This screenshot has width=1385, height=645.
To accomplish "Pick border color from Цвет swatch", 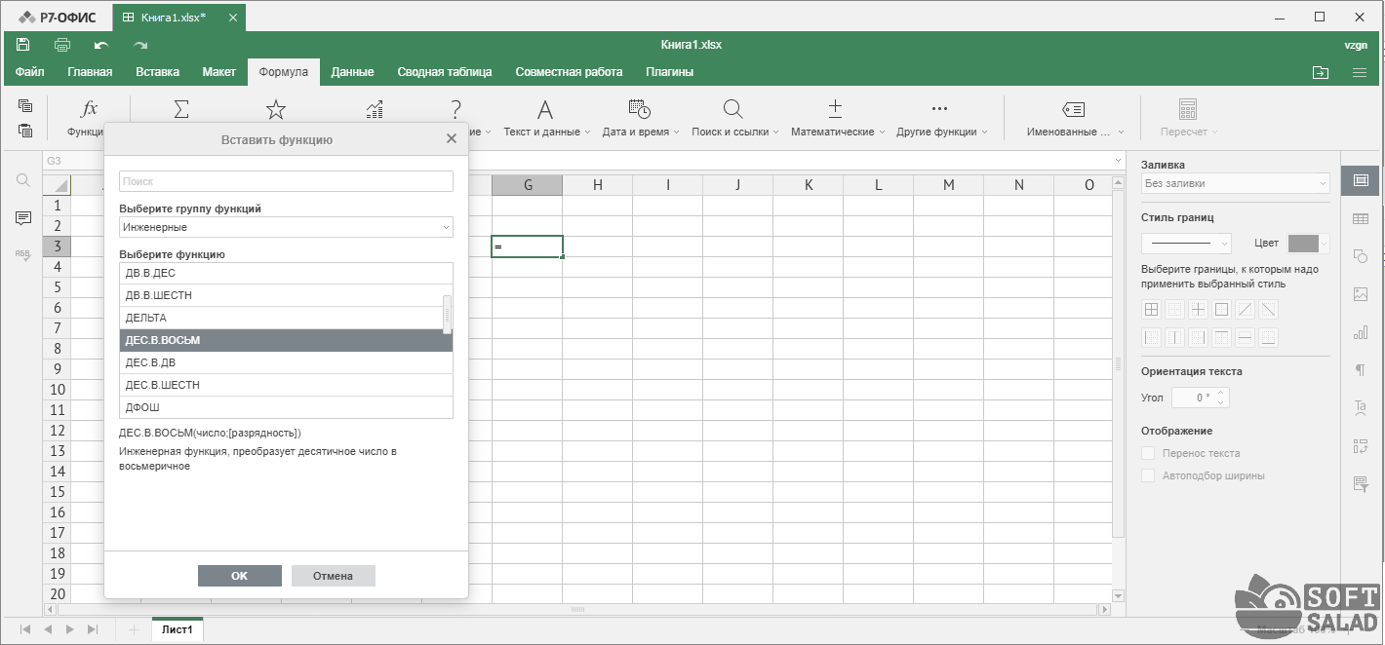I will [1310, 244].
